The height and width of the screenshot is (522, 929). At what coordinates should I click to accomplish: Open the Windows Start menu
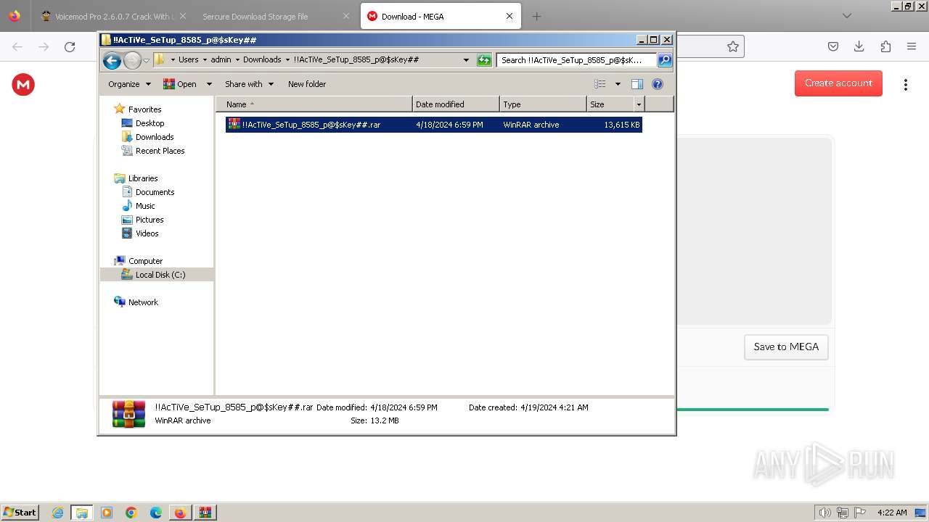coord(20,512)
